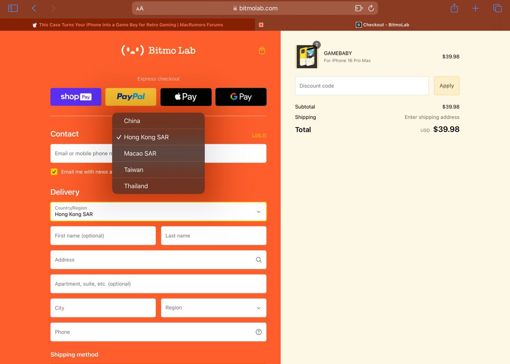Uncheck Email me with news checkbox
This screenshot has height=364, width=510.
54,172
